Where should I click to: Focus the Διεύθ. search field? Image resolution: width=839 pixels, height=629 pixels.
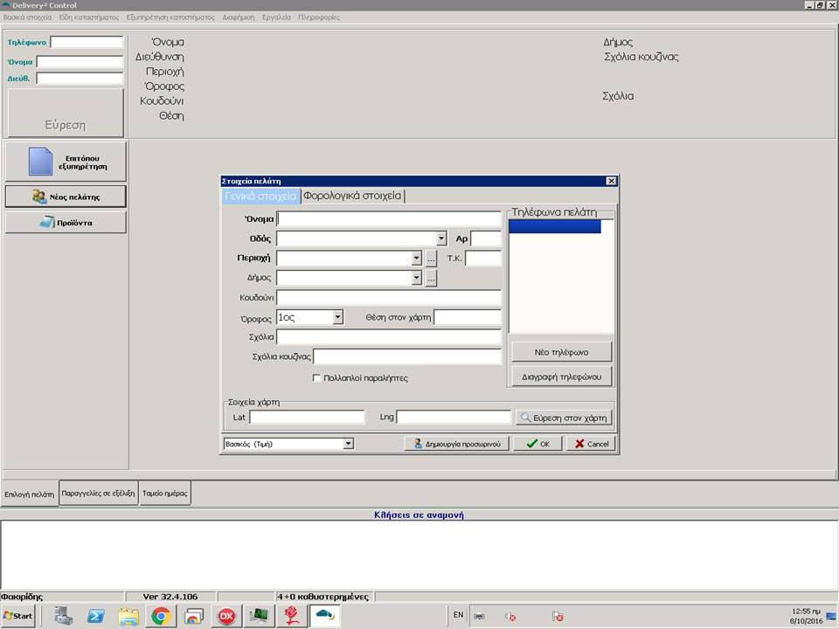point(80,79)
